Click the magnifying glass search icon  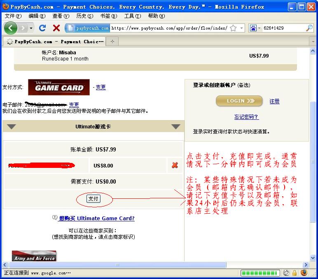tap(309, 28)
